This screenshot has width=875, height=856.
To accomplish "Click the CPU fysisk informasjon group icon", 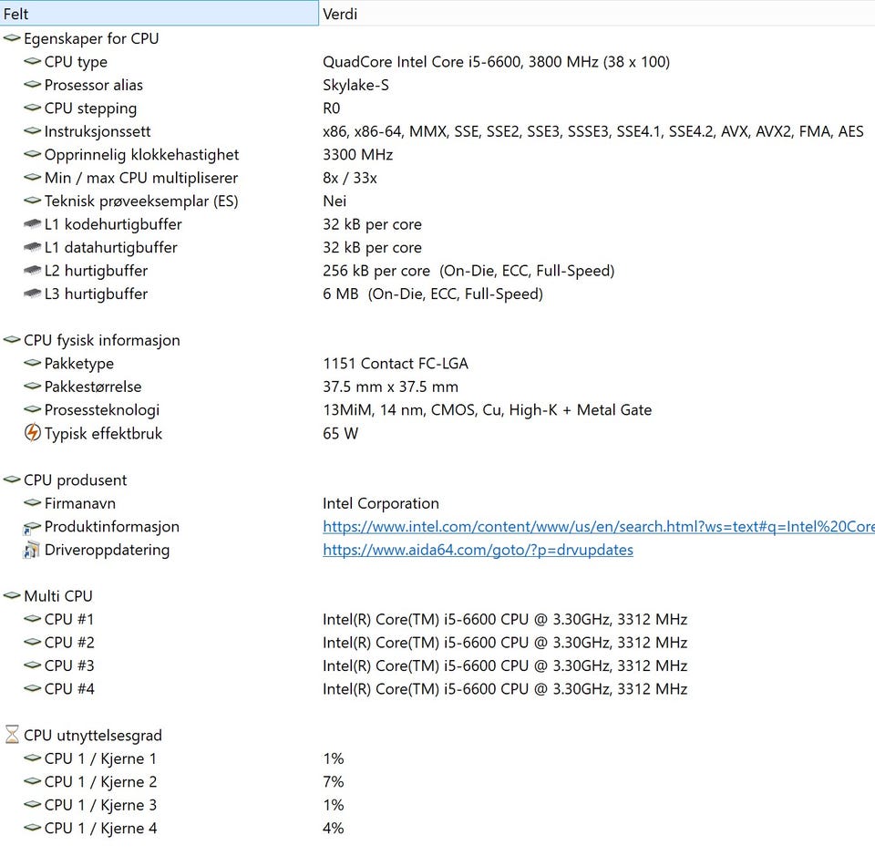I will (x=12, y=340).
